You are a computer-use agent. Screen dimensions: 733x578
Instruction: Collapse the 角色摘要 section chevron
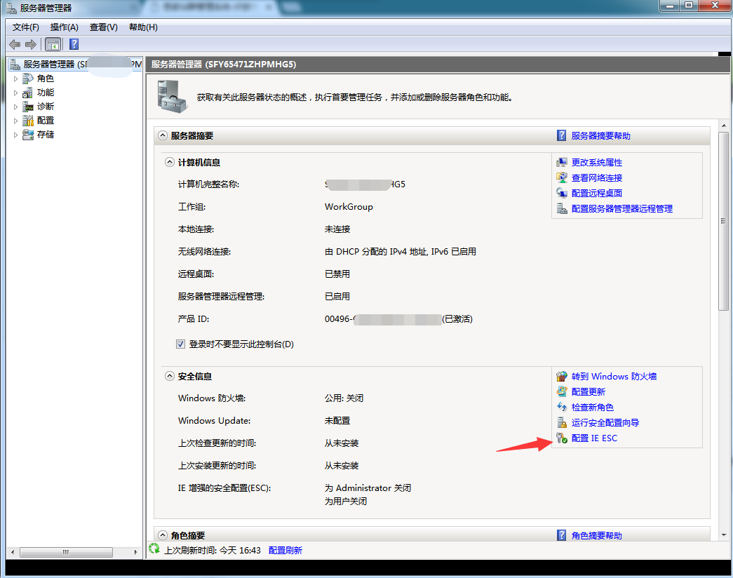162,535
